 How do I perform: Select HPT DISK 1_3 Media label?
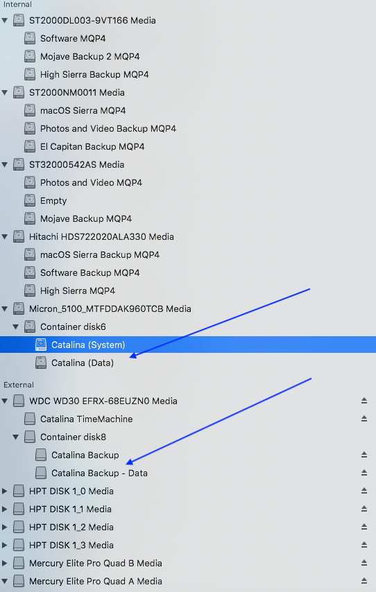click(x=71, y=545)
